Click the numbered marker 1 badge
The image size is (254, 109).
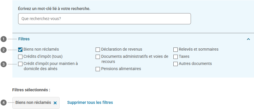point(3,39)
